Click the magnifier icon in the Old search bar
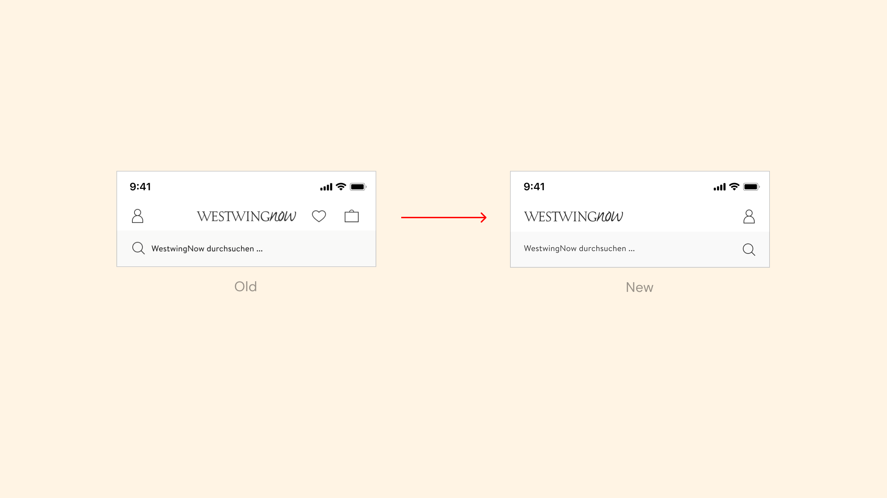Screen dimensions: 887x498 click(x=138, y=248)
